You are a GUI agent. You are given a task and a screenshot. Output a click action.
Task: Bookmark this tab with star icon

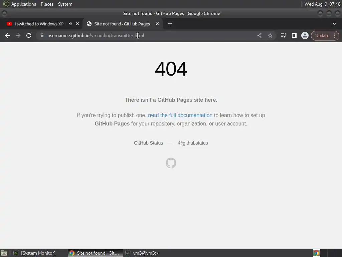270,35
